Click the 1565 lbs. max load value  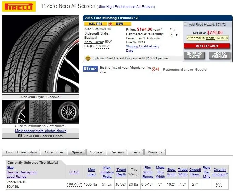pyautogui.click(x=91, y=184)
